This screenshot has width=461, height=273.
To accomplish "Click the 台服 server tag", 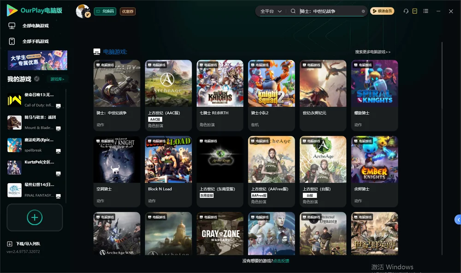I will pyautogui.click(x=310, y=196).
